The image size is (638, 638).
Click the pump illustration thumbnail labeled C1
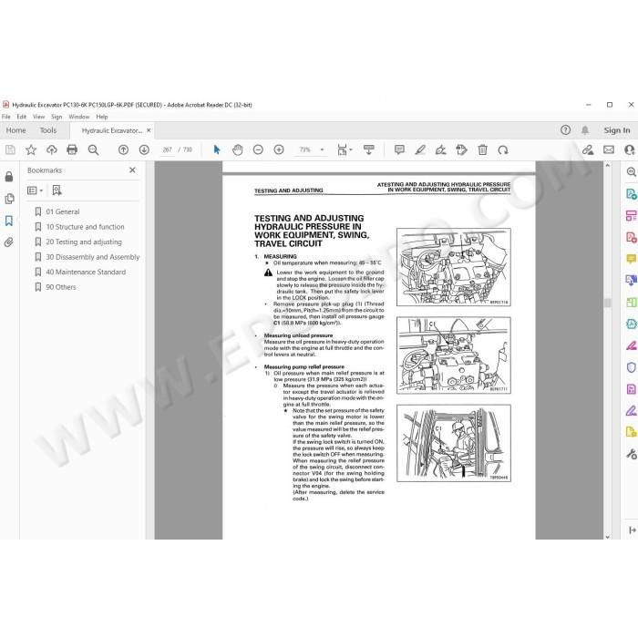tap(454, 355)
